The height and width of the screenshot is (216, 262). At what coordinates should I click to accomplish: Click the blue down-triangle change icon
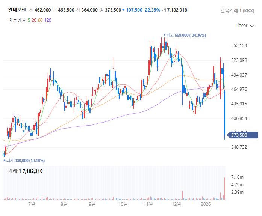[123, 10]
